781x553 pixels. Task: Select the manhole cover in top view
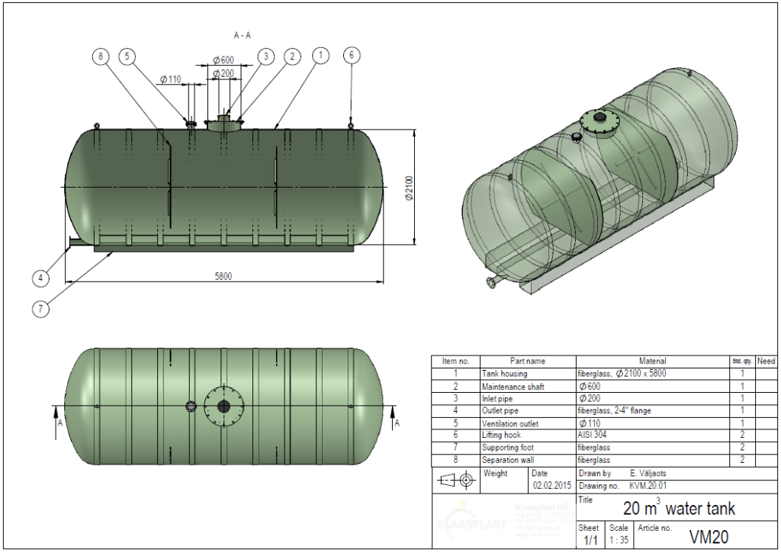[x=223, y=406]
